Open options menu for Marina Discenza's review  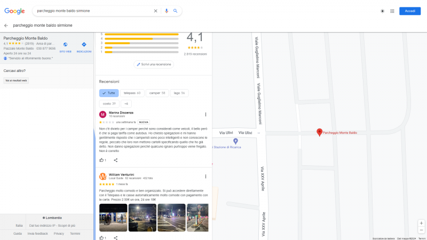click(205, 114)
